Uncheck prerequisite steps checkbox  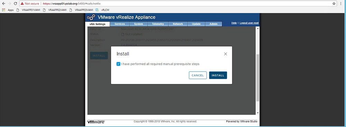(118, 64)
